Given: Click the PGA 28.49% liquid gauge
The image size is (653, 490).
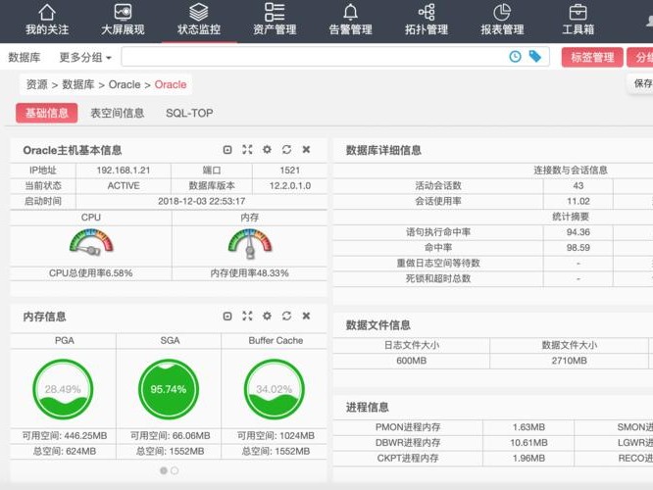Looking at the screenshot, I should [63, 389].
